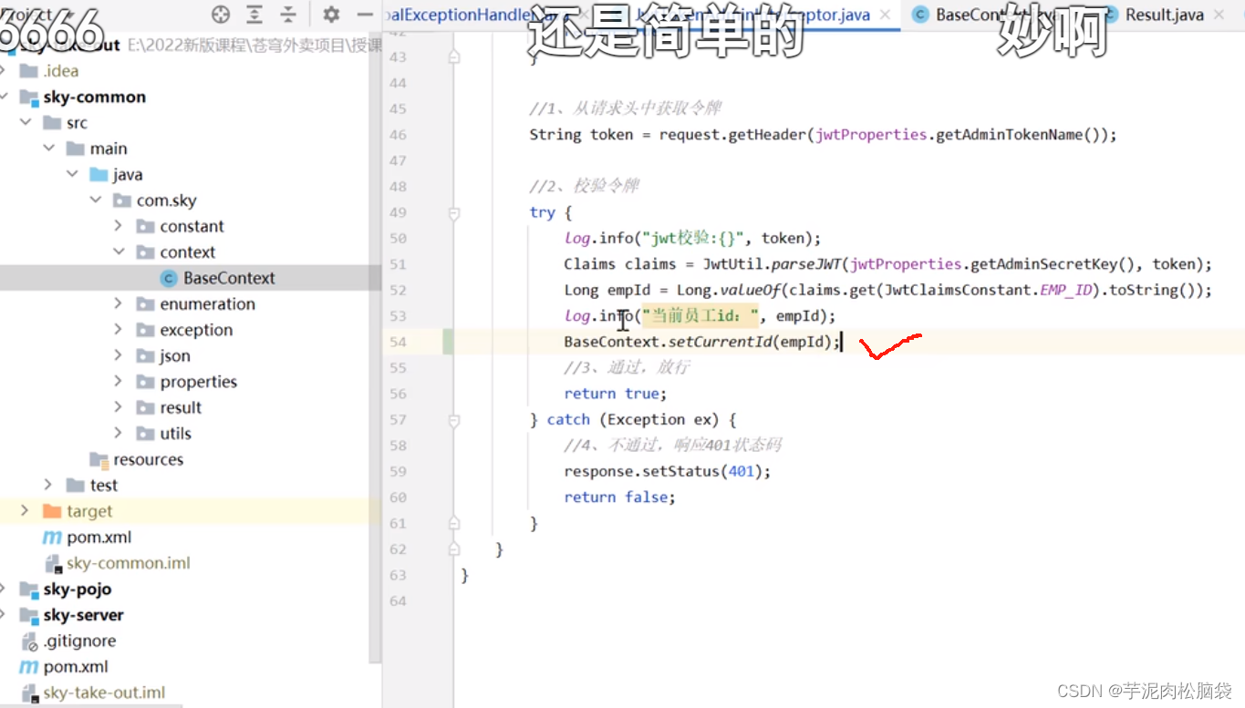Click the Select Opened File target icon
The width and height of the screenshot is (1245, 708).
point(221,15)
